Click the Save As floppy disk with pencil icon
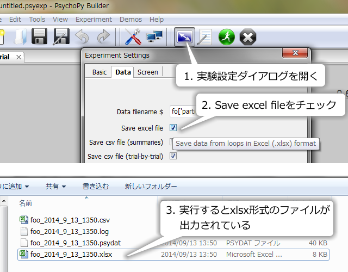348x272 pixels. 61,36
